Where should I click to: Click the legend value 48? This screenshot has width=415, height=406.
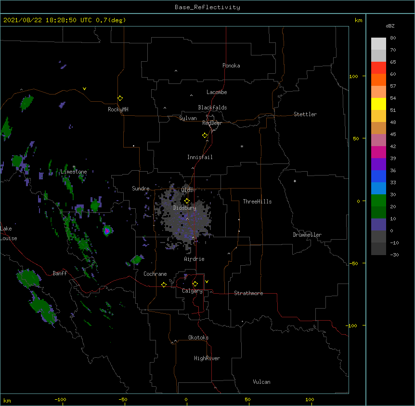pyautogui.click(x=393, y=122)
